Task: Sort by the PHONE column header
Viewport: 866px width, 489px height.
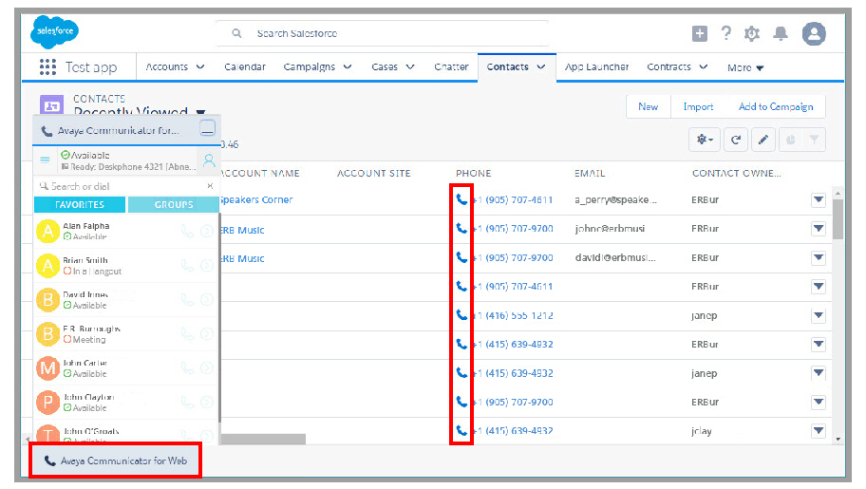Action: tap(473, 173)
